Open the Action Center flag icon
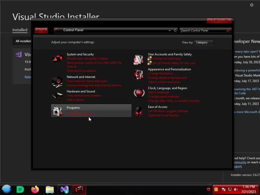This screenshot has height=195, width=260. pos(223,189)
